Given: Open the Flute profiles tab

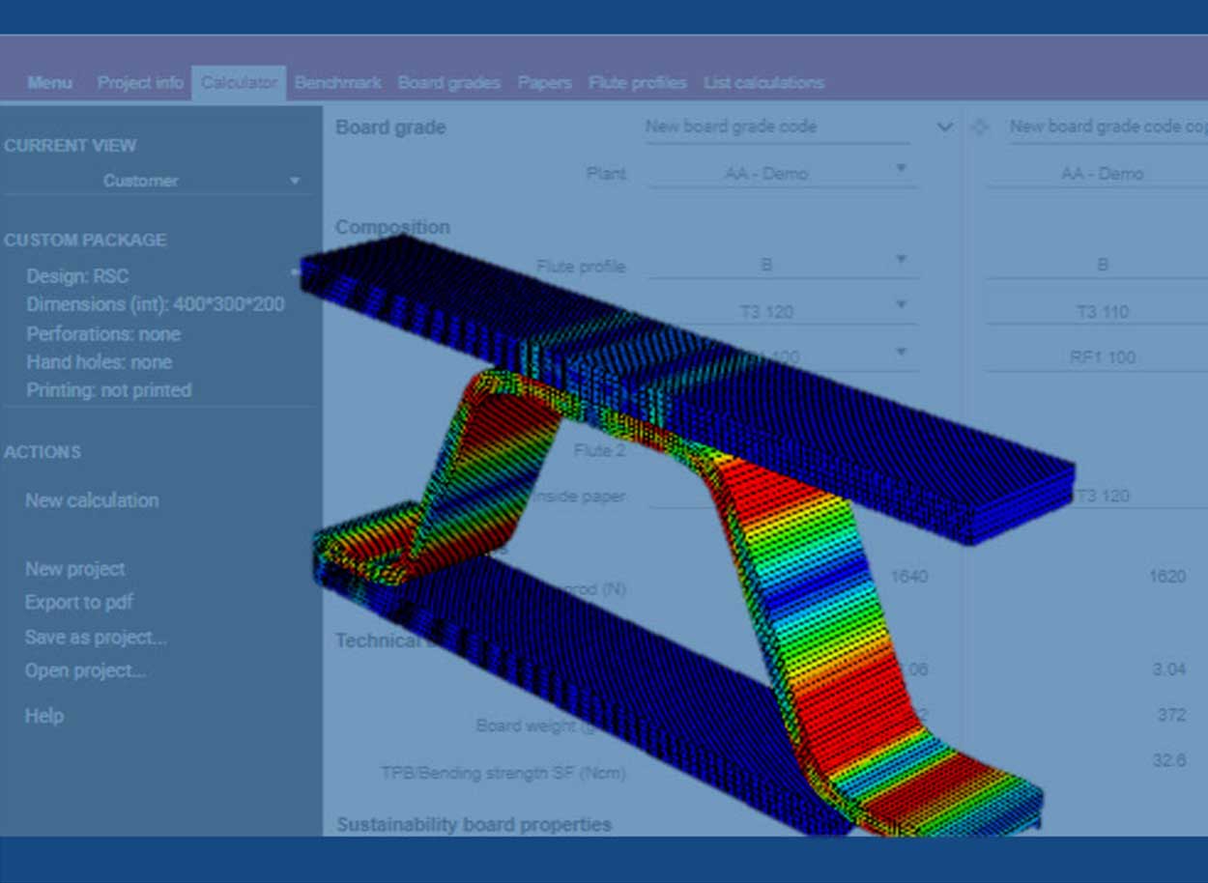Looking at the screenshot, I should tap(638, 83).
